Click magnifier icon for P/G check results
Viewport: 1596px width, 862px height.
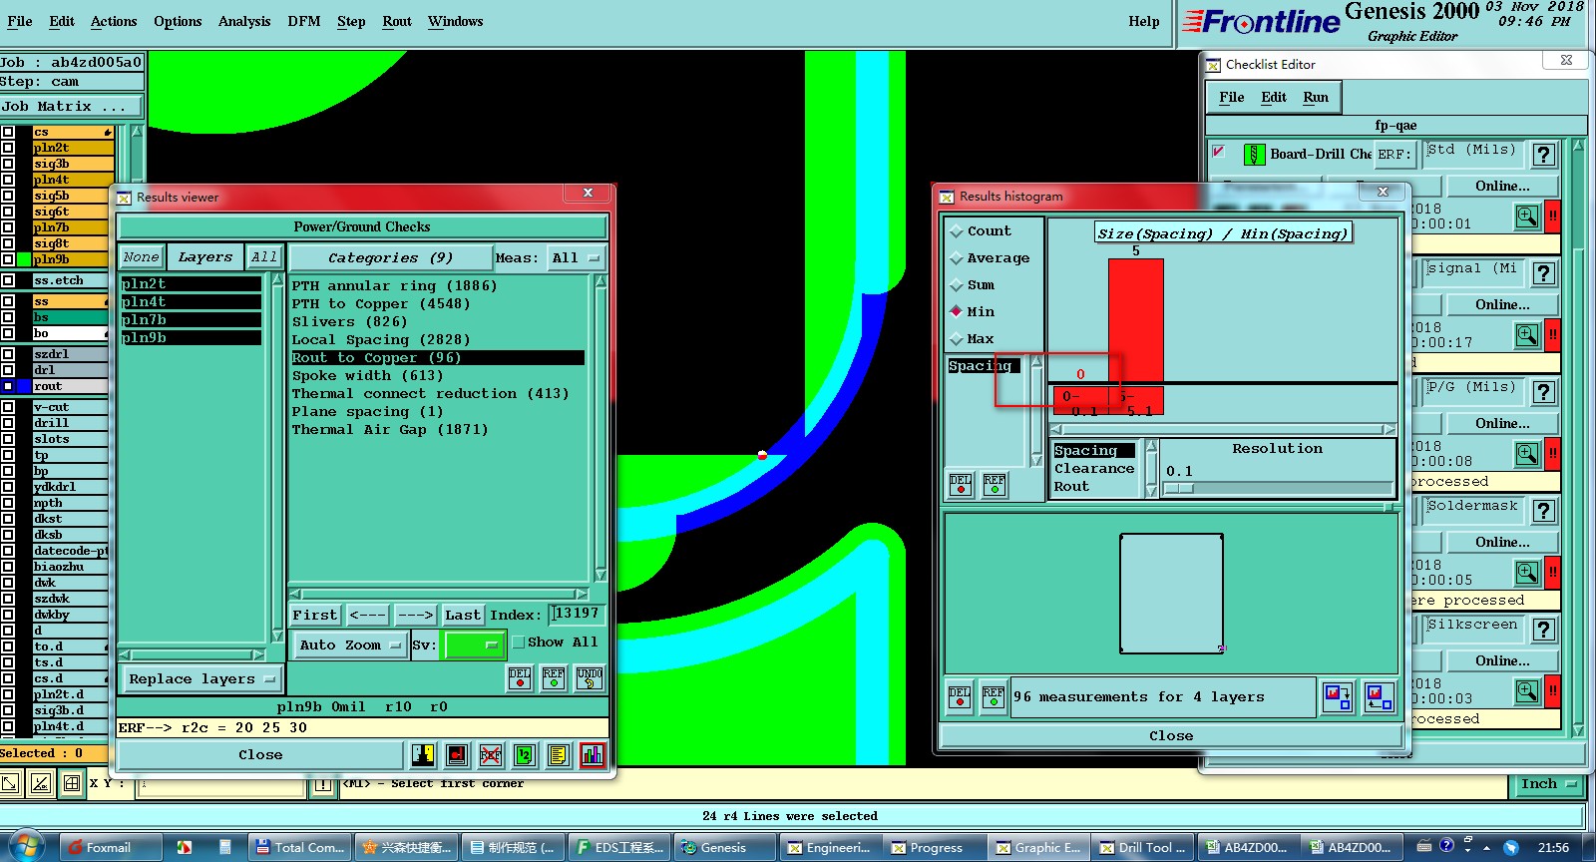click(x=1527, y=454)
